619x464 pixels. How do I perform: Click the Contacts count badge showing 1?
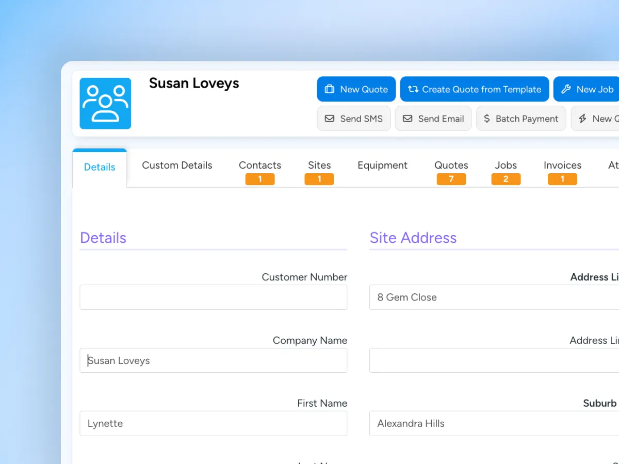260,179
